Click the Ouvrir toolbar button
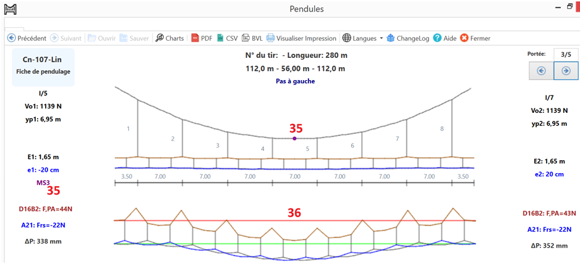This screenshot has width=580, height=268. [x=102, y=38]
